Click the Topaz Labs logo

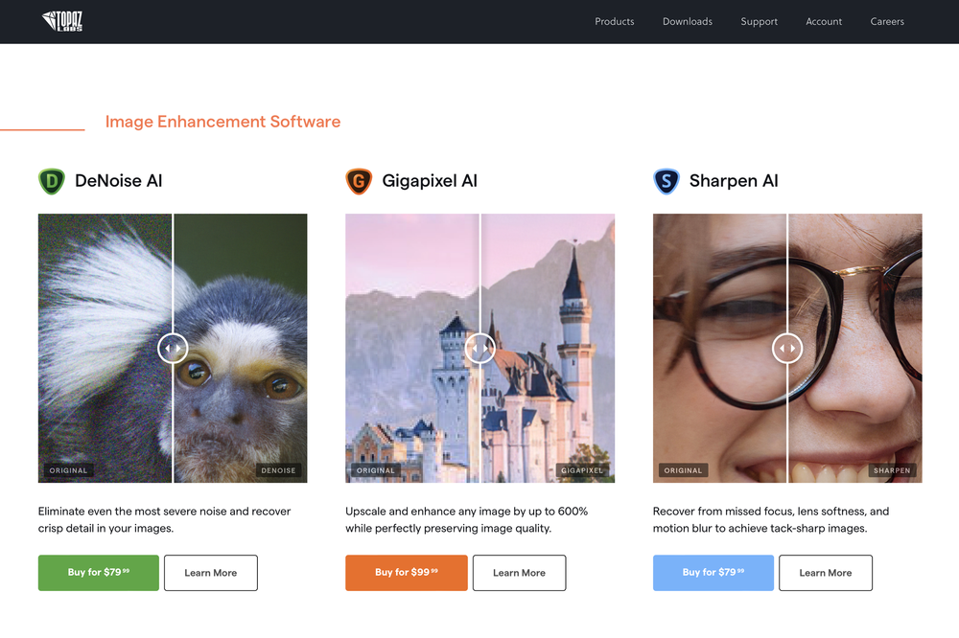pyautogui.click(x=62, y=21)
